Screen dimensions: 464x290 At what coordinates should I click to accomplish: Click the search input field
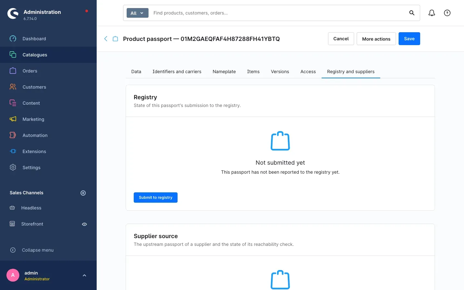278,13
